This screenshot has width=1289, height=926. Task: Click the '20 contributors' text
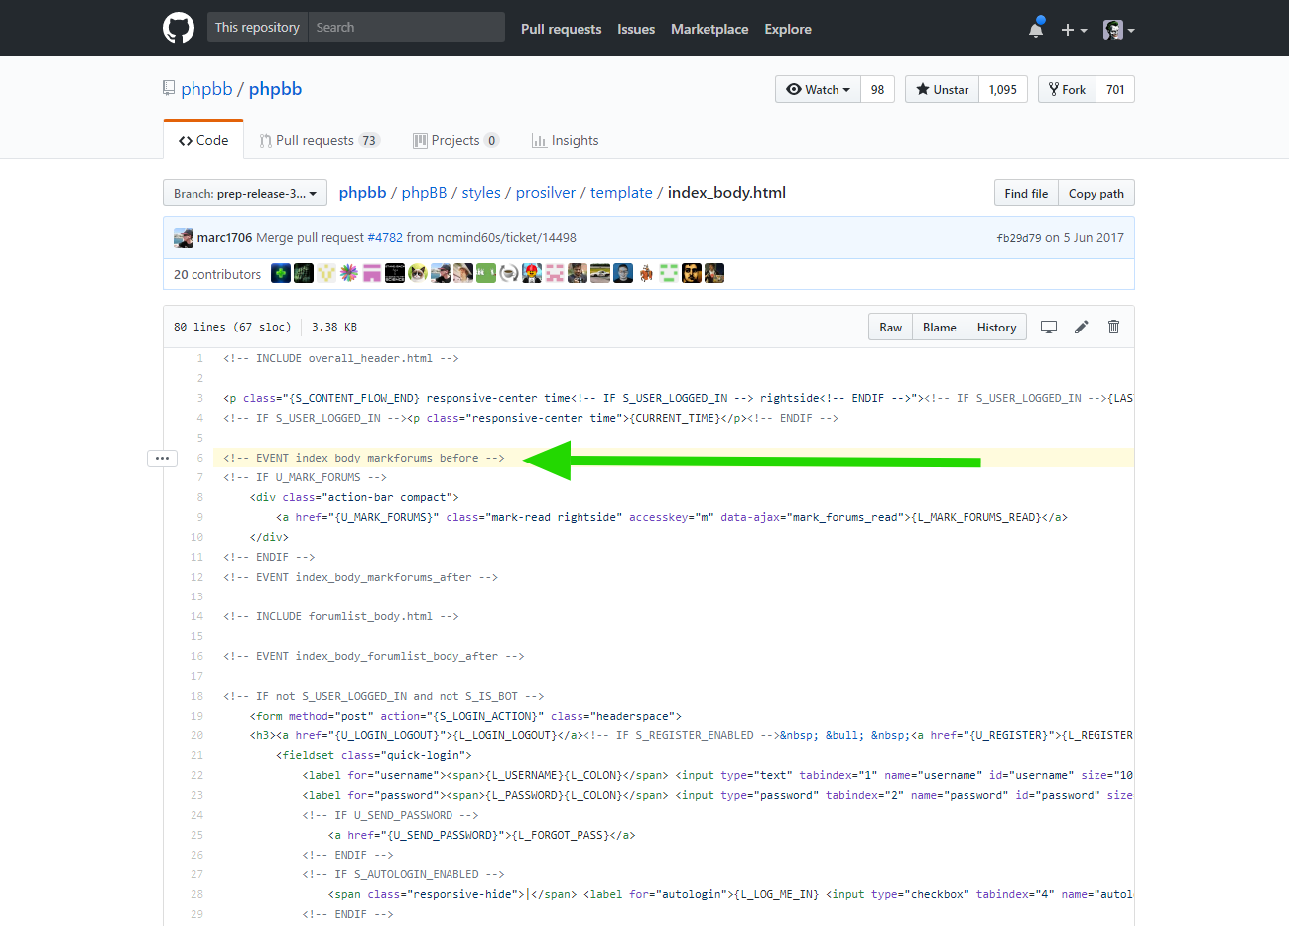(x=217, y=274)
